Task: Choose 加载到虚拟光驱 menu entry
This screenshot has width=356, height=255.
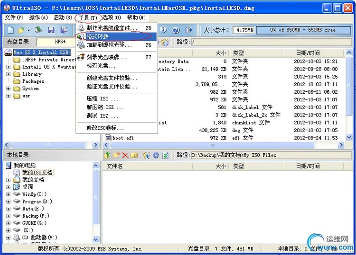Action: [116, 45]
